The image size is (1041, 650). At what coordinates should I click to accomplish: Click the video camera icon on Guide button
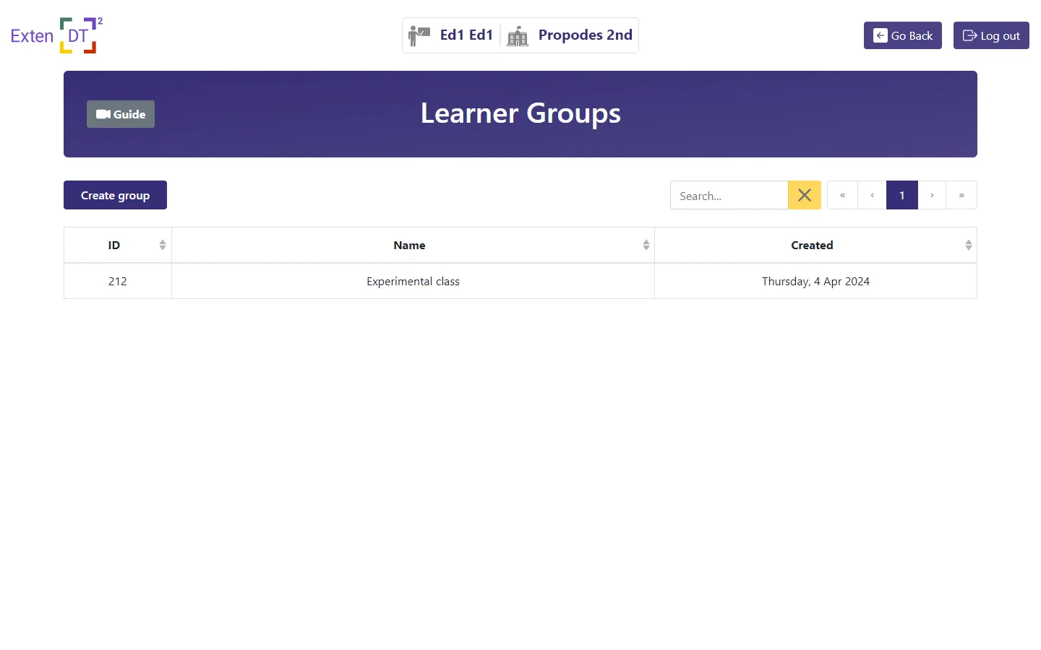[102, 113]
